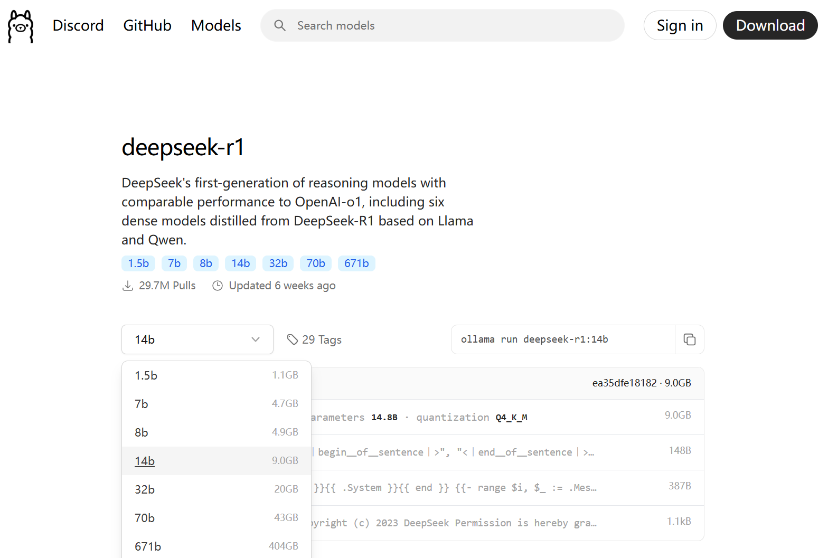Select the 14b size tag badge

[241, 263]
